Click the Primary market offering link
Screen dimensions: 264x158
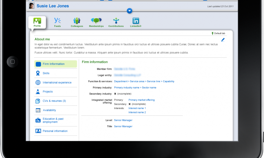(141, 100)
